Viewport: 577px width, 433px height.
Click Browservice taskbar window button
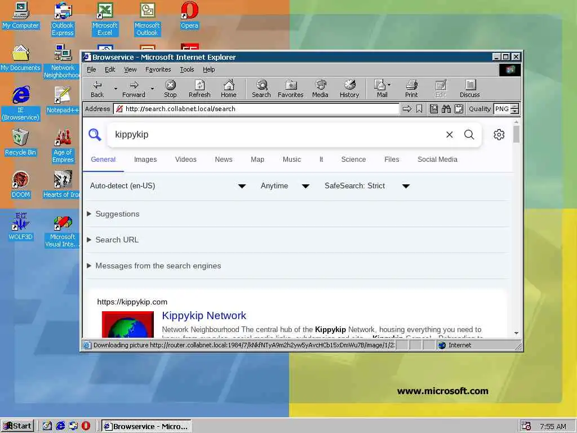pyautogui.click(x=146, y=426)
